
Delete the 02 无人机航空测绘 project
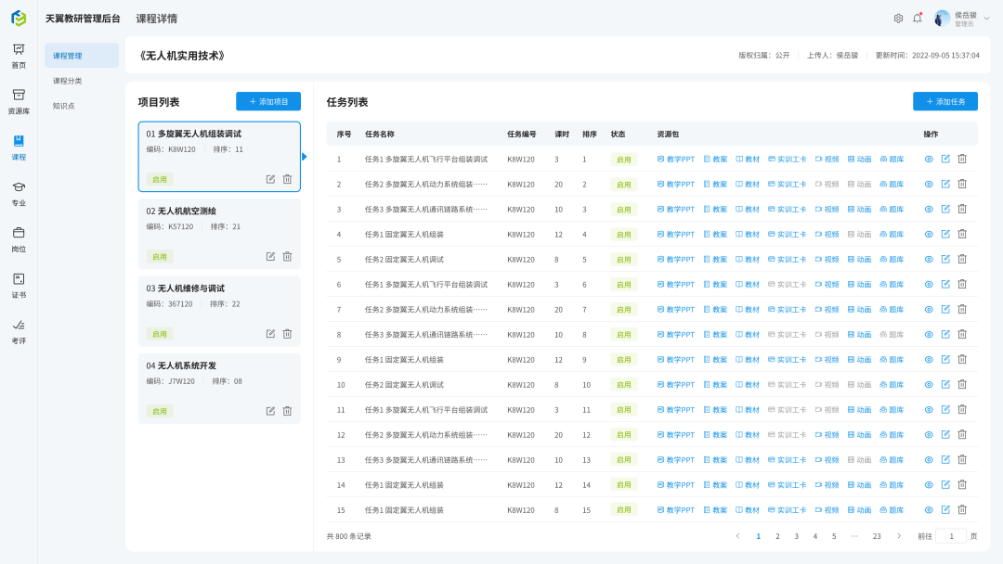(x=287, y=256)
